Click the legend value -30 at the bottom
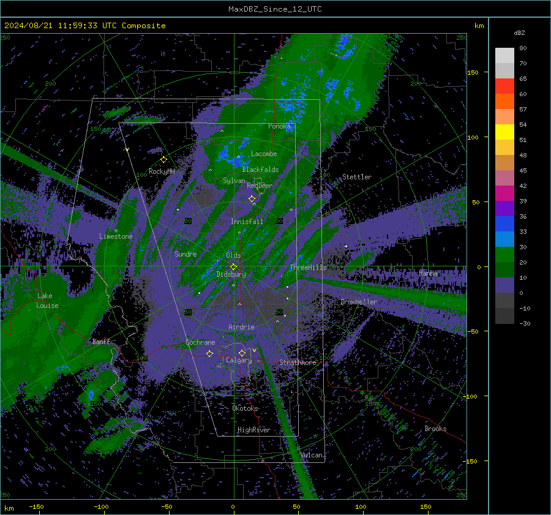Image resolution: width=551 pixels, height=515 pixels. [525, 323]
